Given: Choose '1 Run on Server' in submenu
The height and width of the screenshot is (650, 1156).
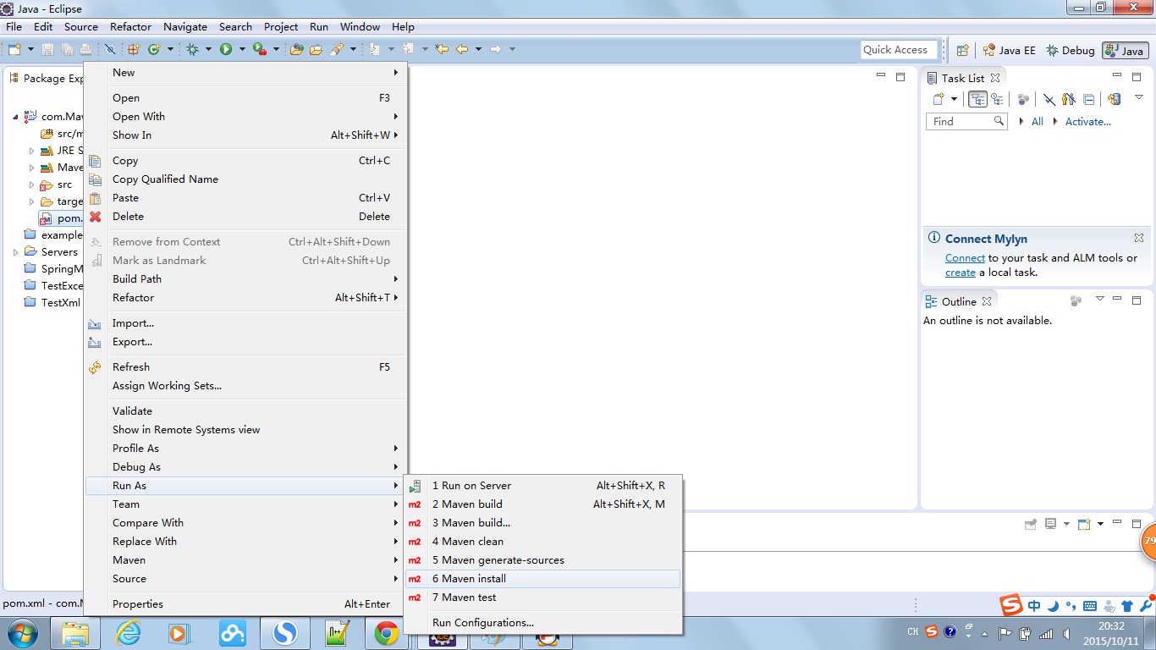Looking at the screenshot, I should 542,486.
